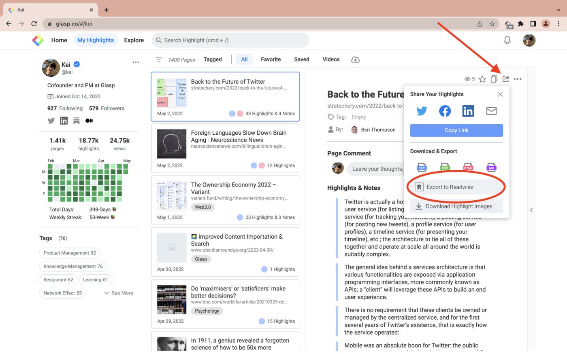Image resolution: width=567 pixels, height=354 pixels.
Task: Download highlights as HTML file
Action: (468, 167)
